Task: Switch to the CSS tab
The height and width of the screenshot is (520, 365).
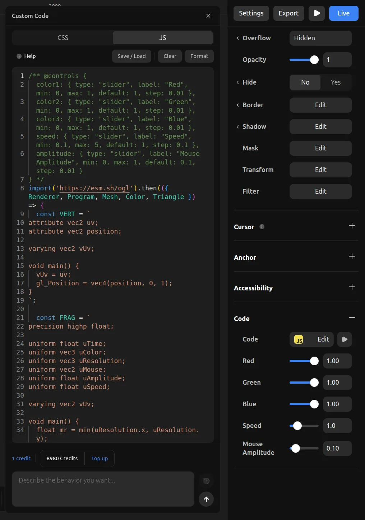Action: click(x=63, y=38)
